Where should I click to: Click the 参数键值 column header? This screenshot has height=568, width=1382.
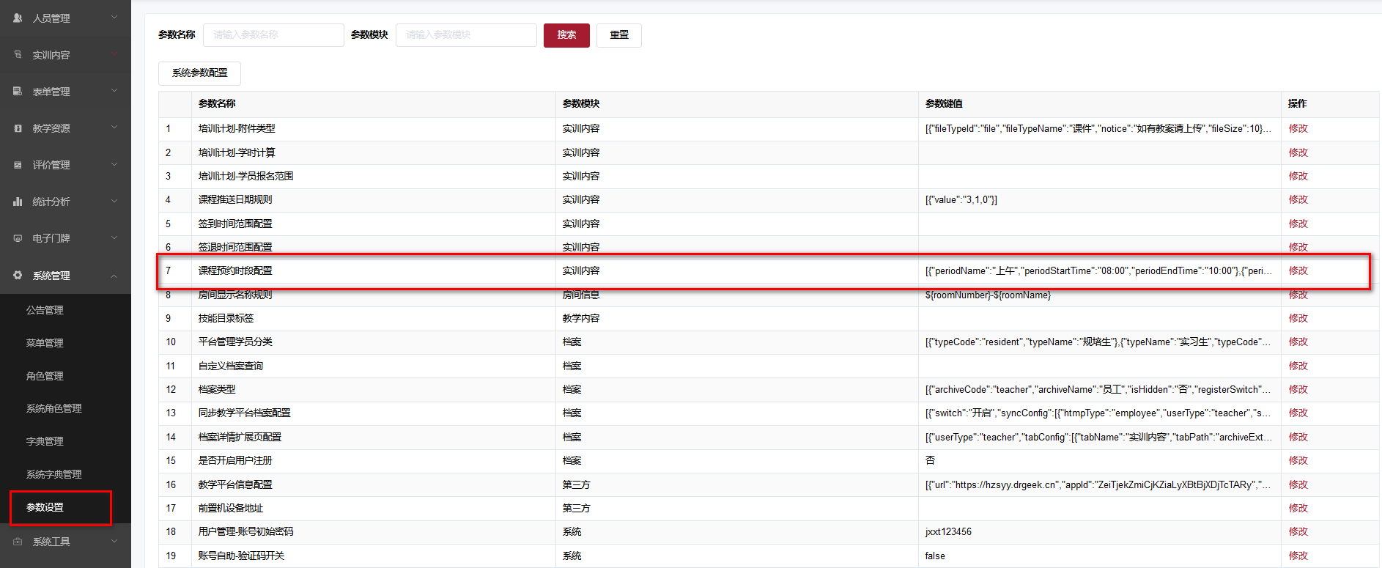click(x=944, y=103)
